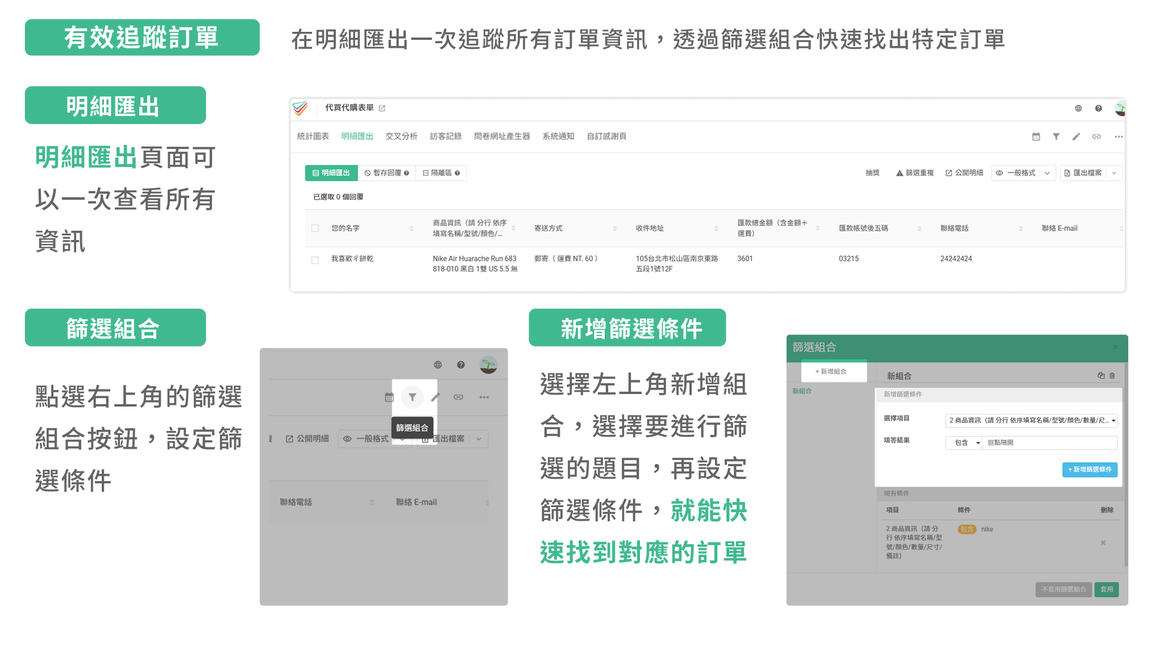Select 新組合 in the dialog's left list
This screenshot has width=1164, height=655.
pyautogui.click(x=802, y=391)
